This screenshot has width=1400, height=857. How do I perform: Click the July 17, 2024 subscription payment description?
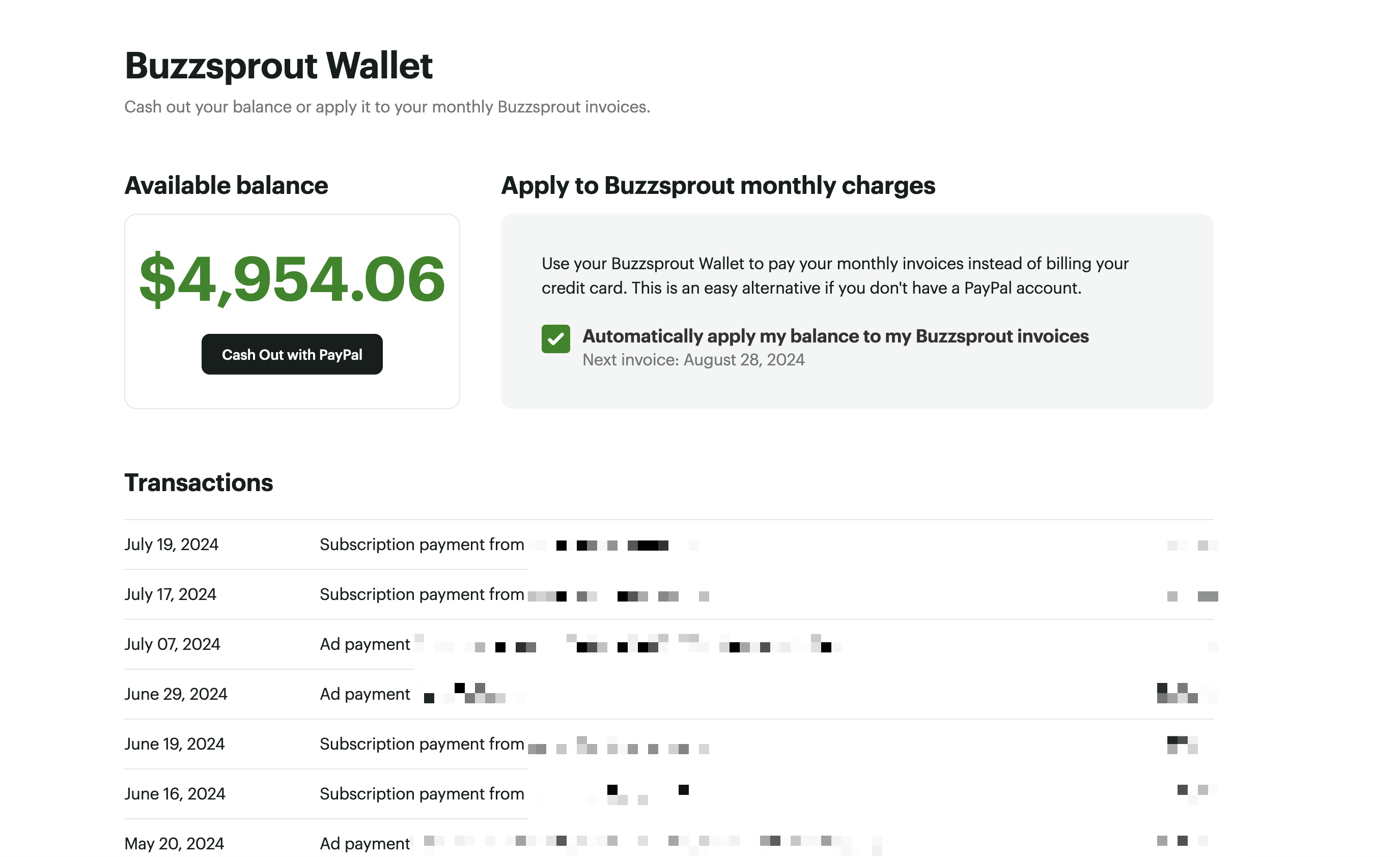(x=422, y=594)
